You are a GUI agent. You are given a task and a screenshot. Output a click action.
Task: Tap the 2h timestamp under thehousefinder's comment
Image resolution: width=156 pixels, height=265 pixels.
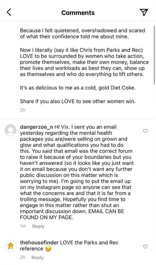(22, 258)
